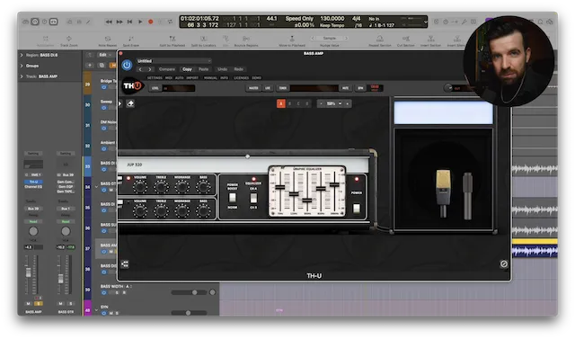Fast forward using the transport forward button
Image resolution: width=575 pixels, height=339 pixels.
point(119,22)
